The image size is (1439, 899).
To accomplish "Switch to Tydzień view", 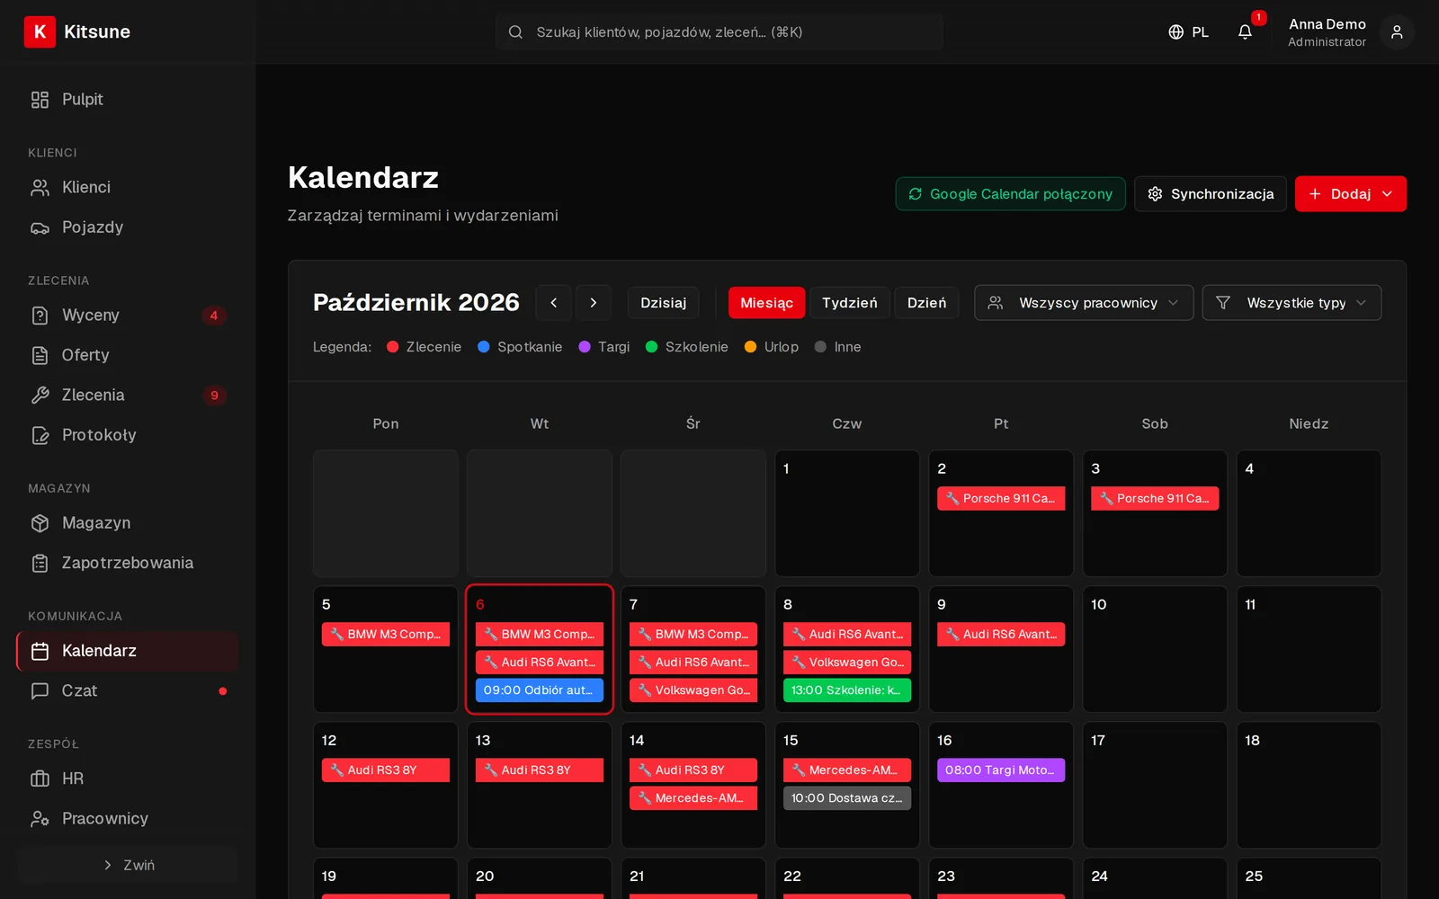I will click(x=850, y=303).
